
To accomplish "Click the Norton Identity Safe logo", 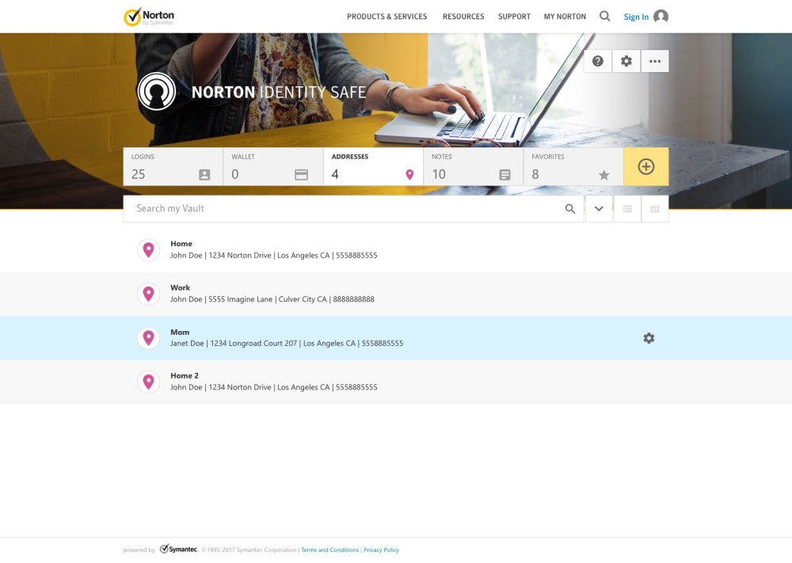I will click(x=156, y=92).
